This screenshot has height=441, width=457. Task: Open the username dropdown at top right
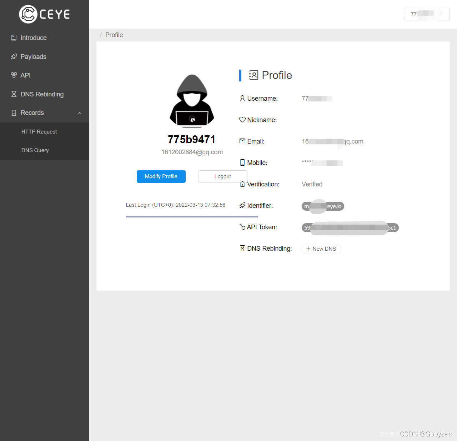pos(426,14)
